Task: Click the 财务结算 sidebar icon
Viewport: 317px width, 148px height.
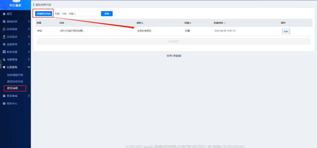Action: 4,52
